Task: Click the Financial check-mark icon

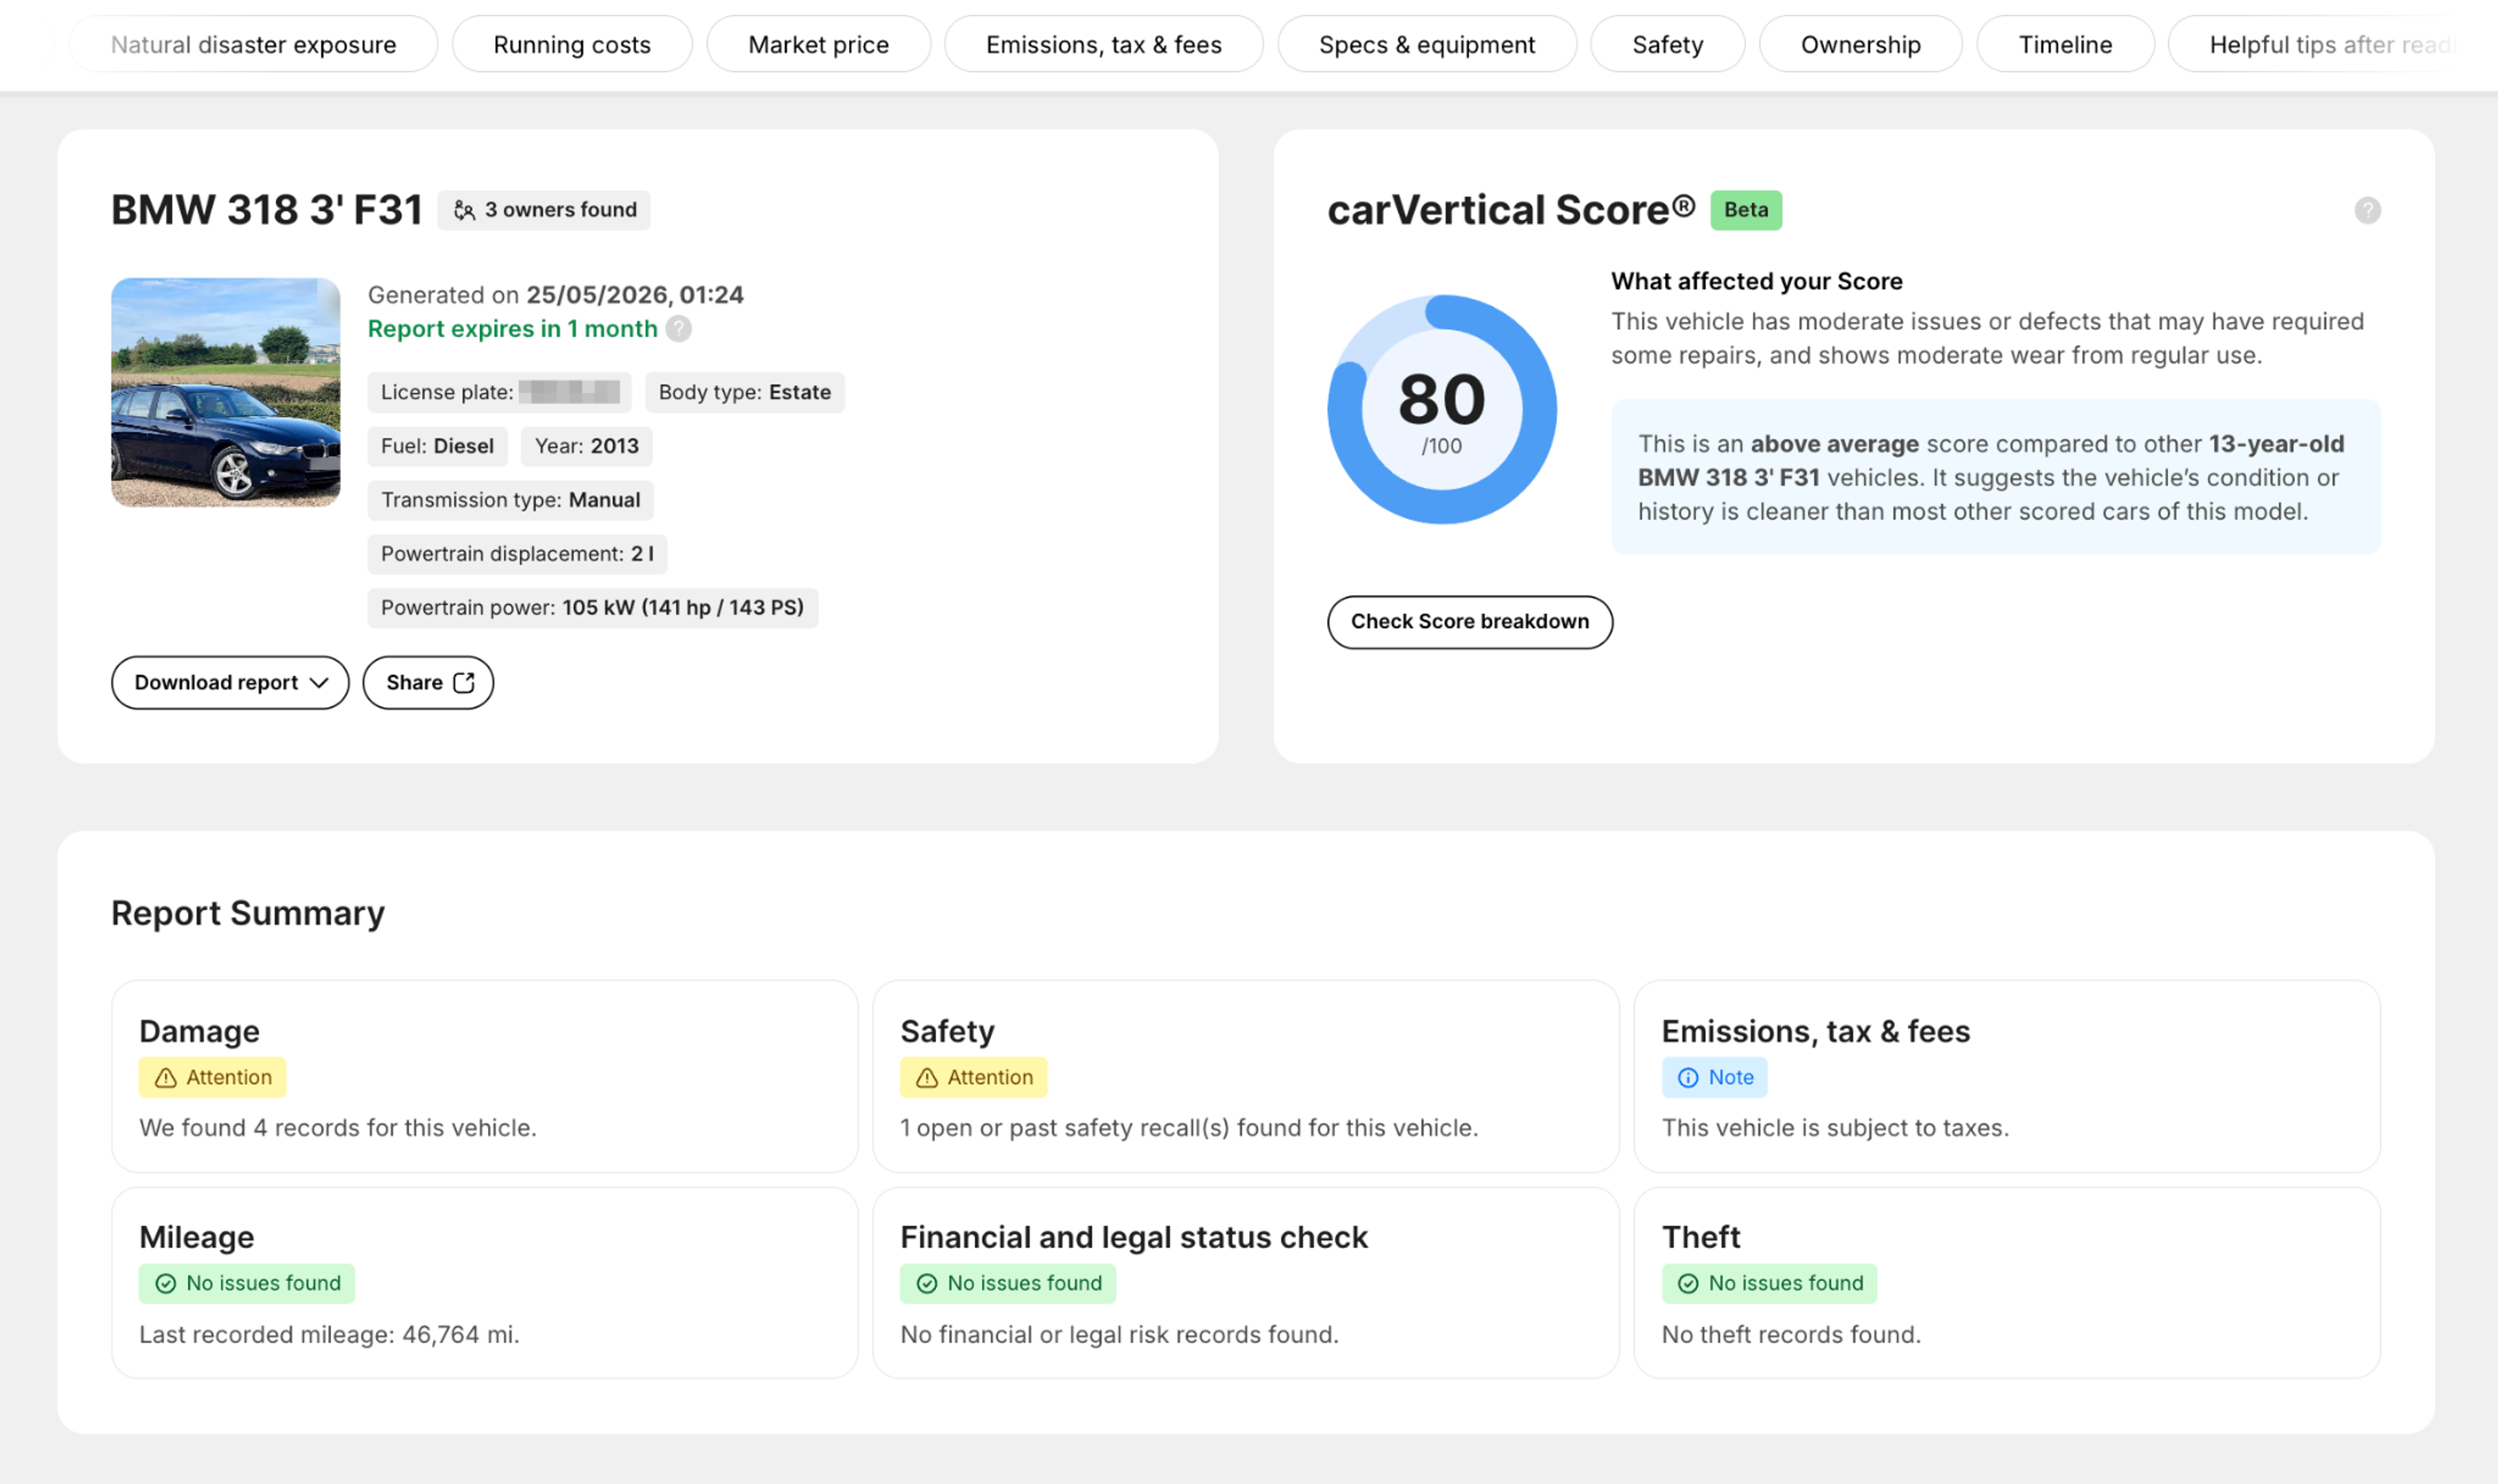Action: (x=927, y=1284)
